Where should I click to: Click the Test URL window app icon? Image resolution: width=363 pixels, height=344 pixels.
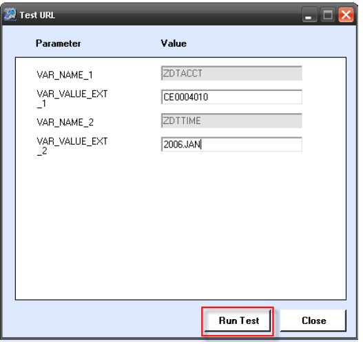[10, 14]
